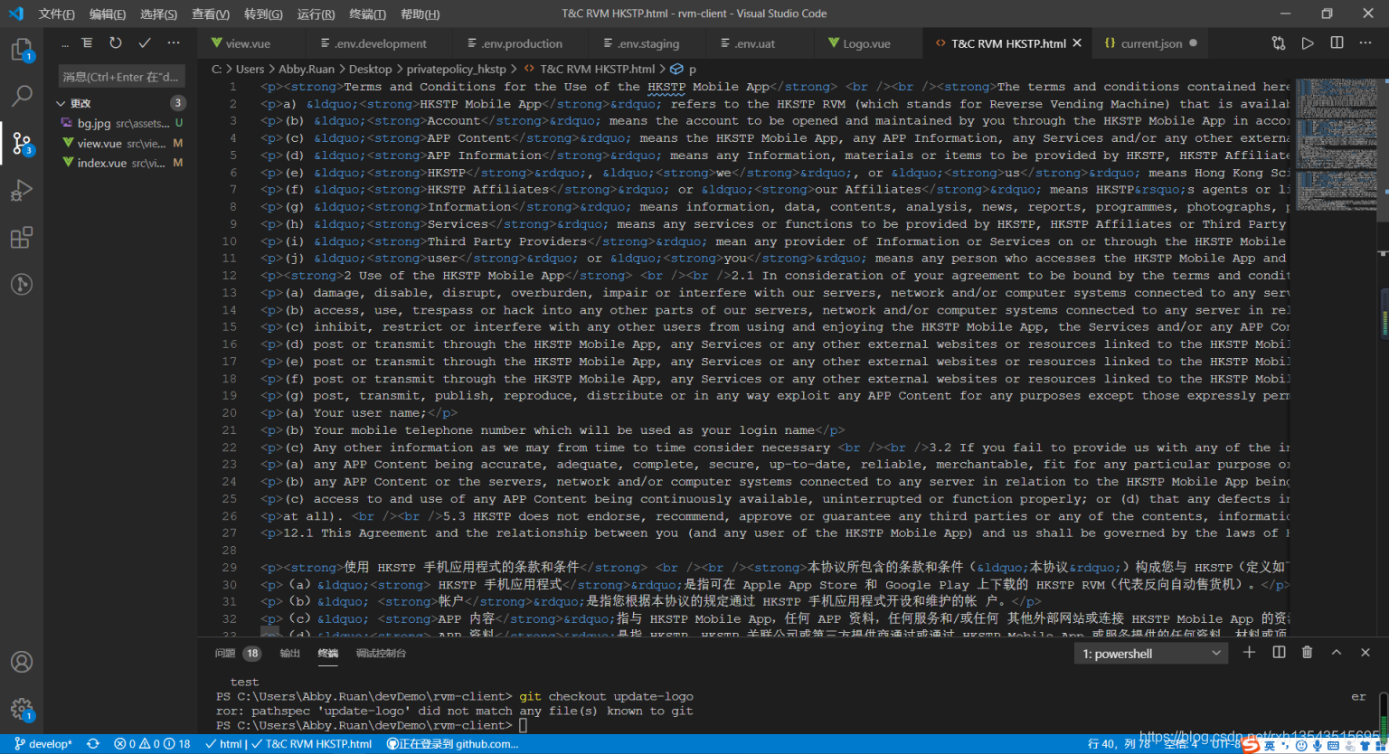Split the editor to the right
Image resolution: width=1389 pixels, height=754 pixels.
tap(1337, 42)
